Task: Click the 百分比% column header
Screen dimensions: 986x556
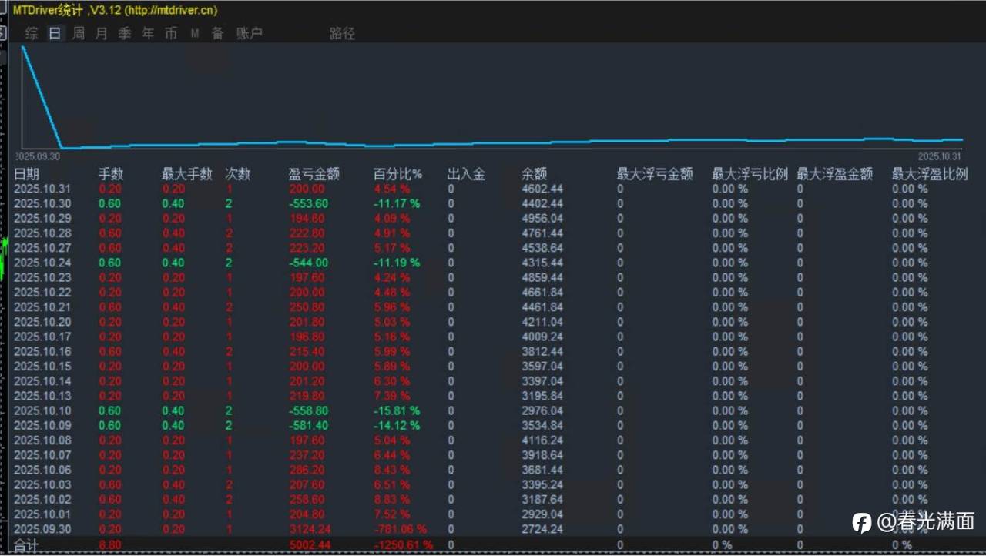Action: coord(397,174)
